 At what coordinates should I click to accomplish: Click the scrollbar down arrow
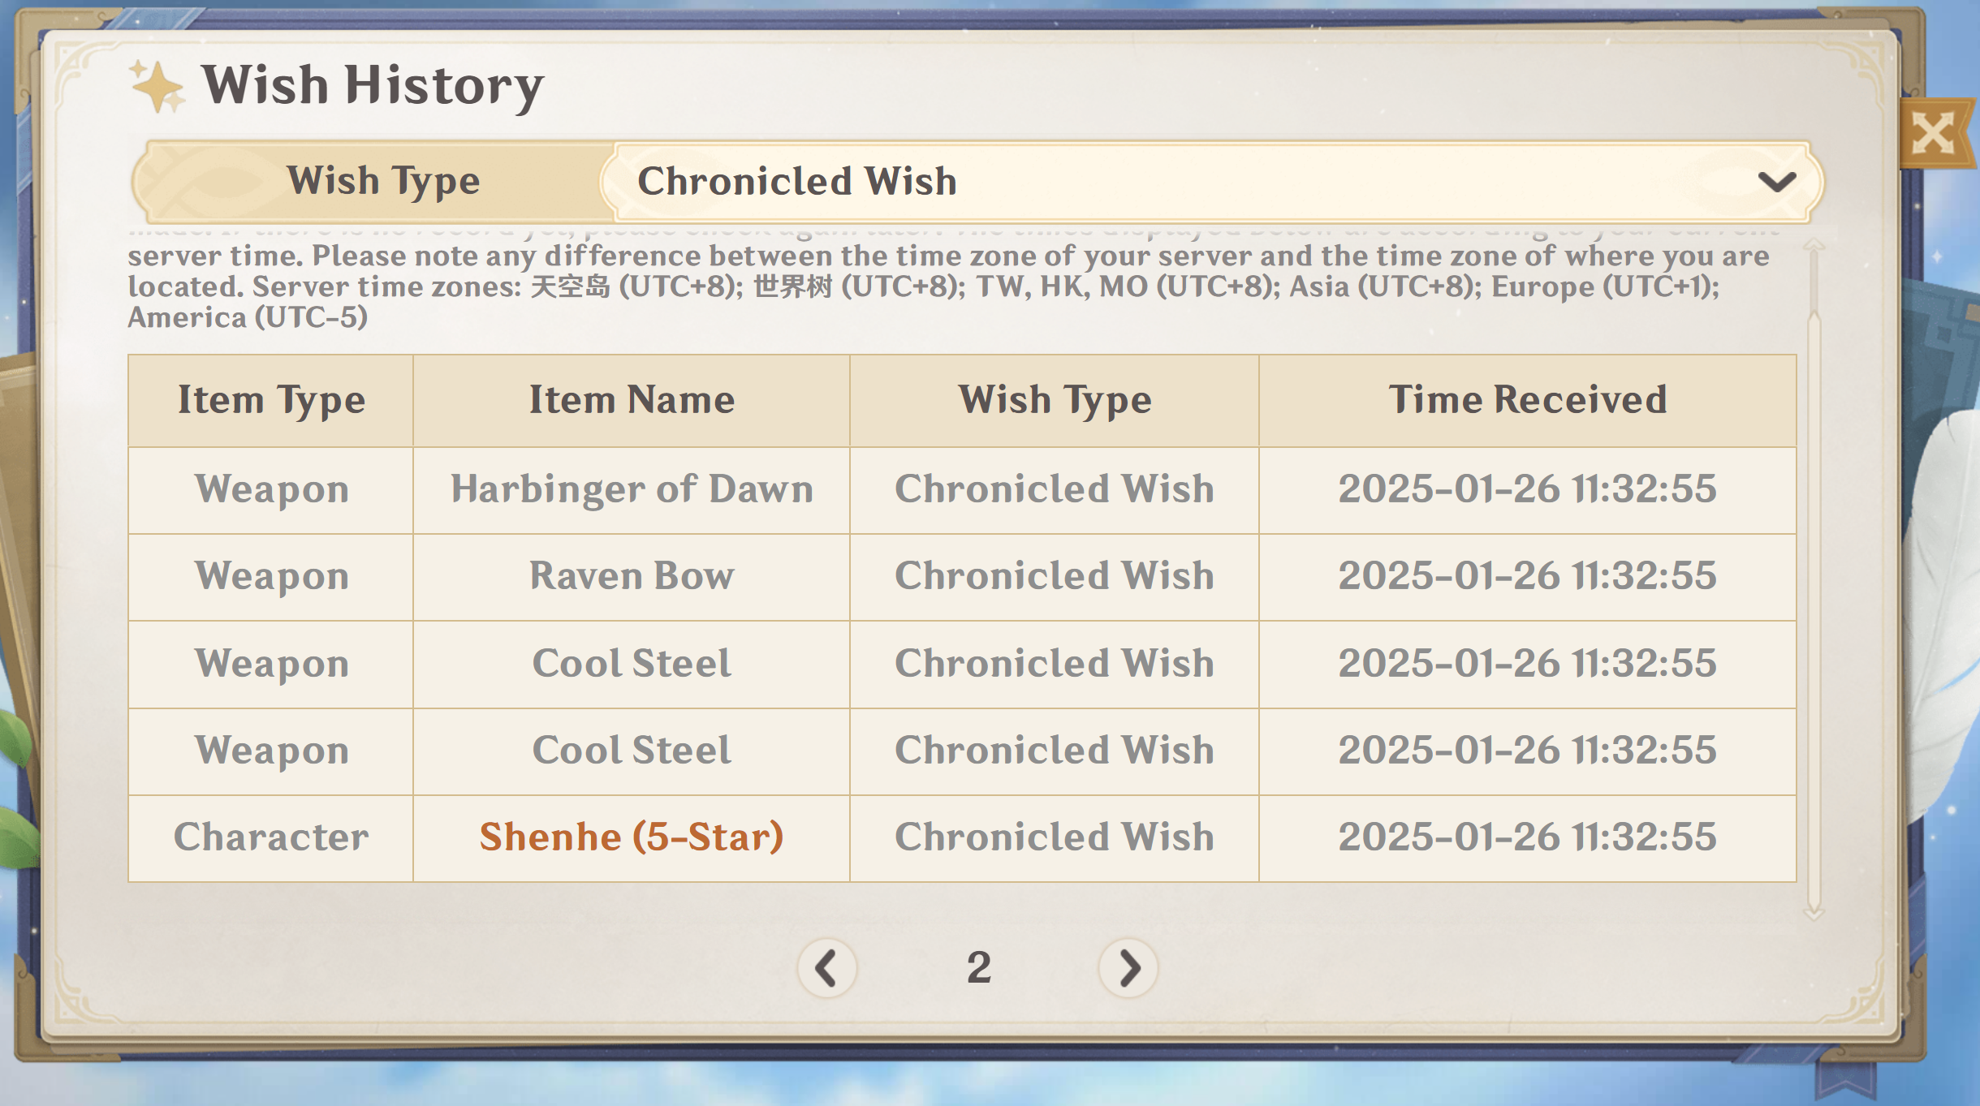pyautogui.click(x=1814, y=914)
